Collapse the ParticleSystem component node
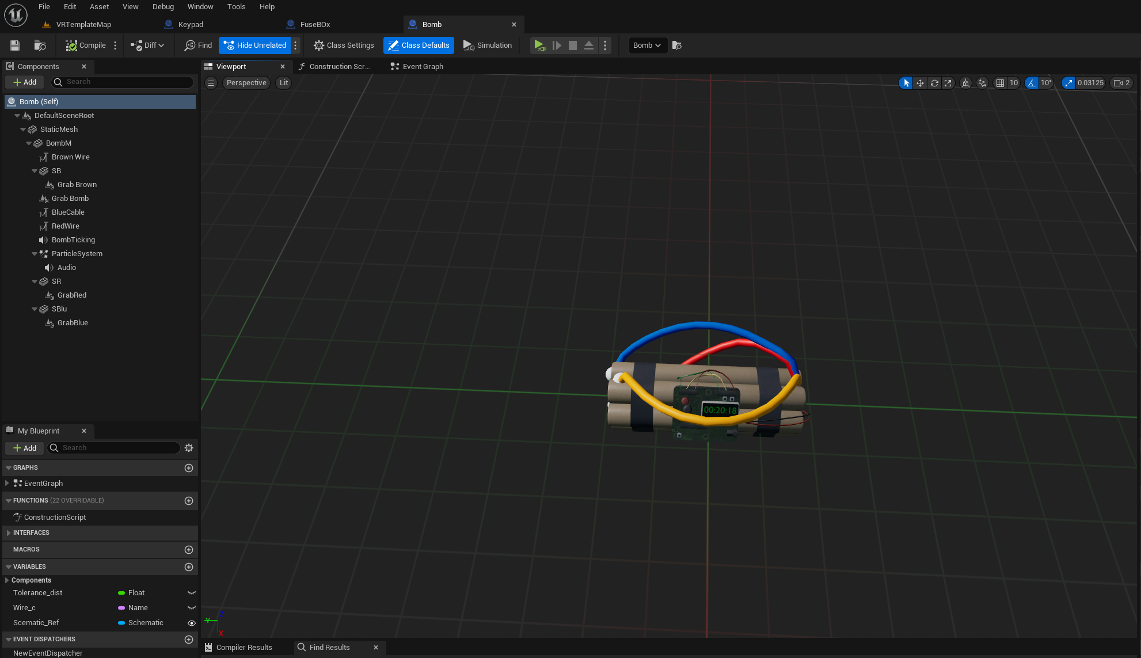1141x658 pixels. tap(35, 254)
